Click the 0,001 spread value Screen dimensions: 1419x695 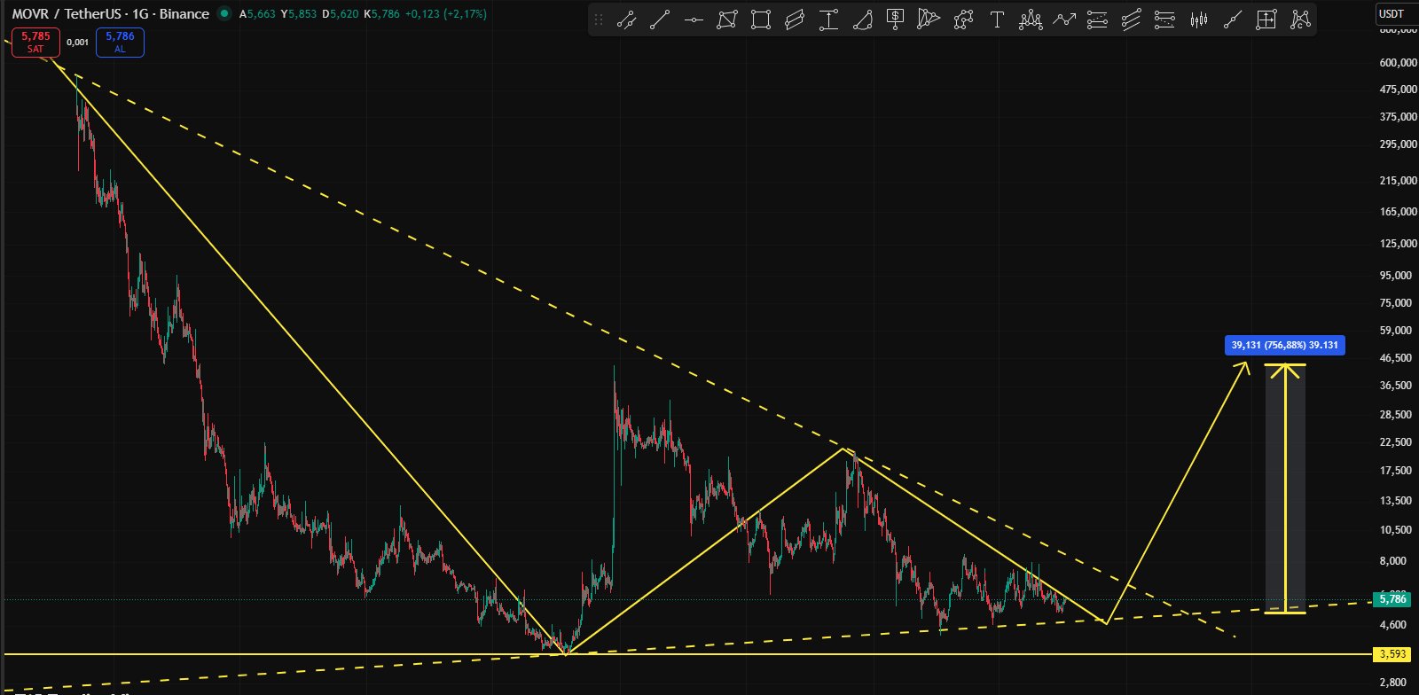(78, 43)
